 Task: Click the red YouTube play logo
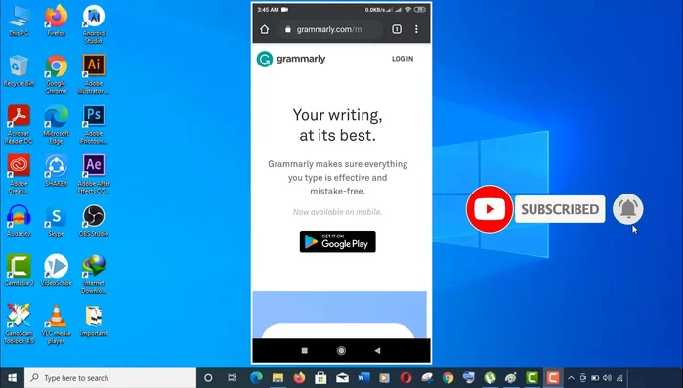pyautogui.click(x=490, y=209)
